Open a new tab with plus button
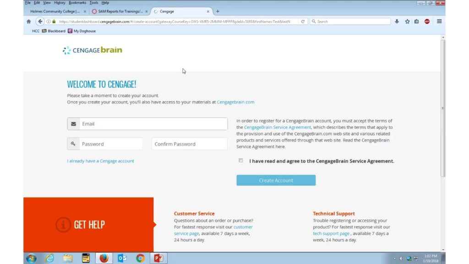 218,11
